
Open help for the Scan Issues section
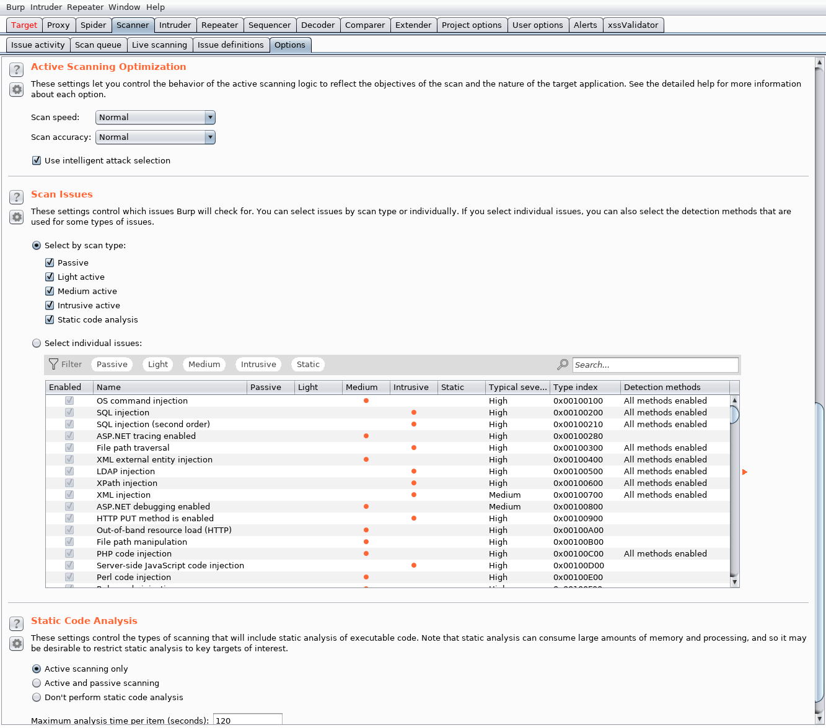pos(17,197)
